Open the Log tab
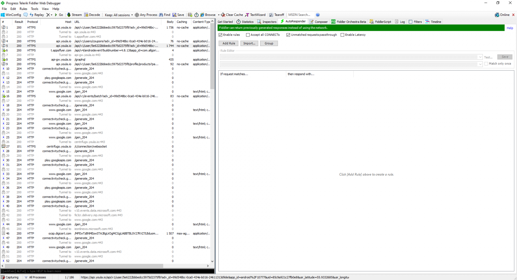 pos(400,22)
